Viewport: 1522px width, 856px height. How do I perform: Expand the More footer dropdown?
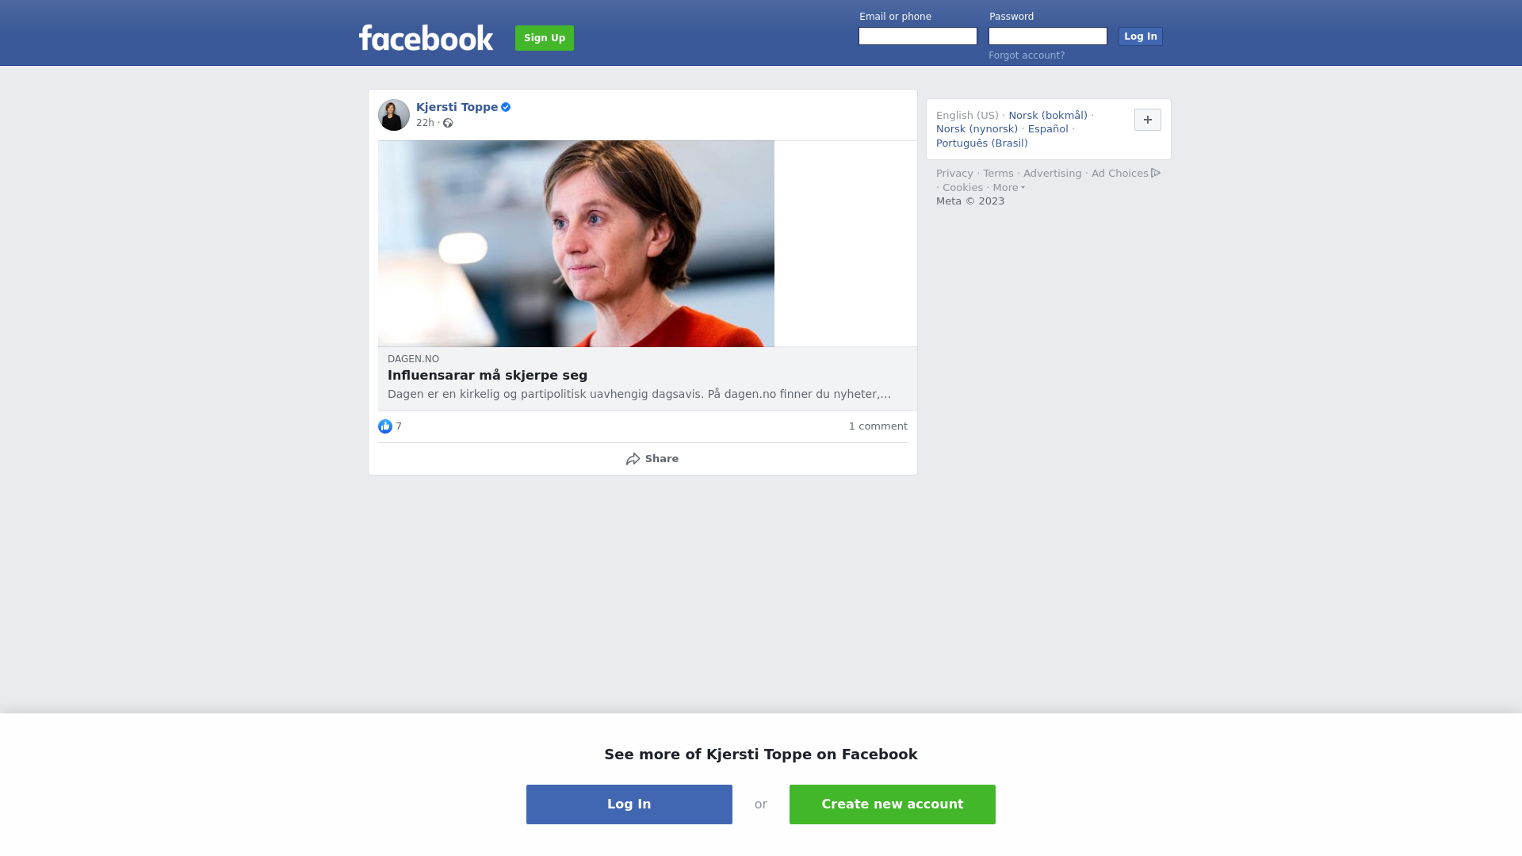[x=1009, y=188]
